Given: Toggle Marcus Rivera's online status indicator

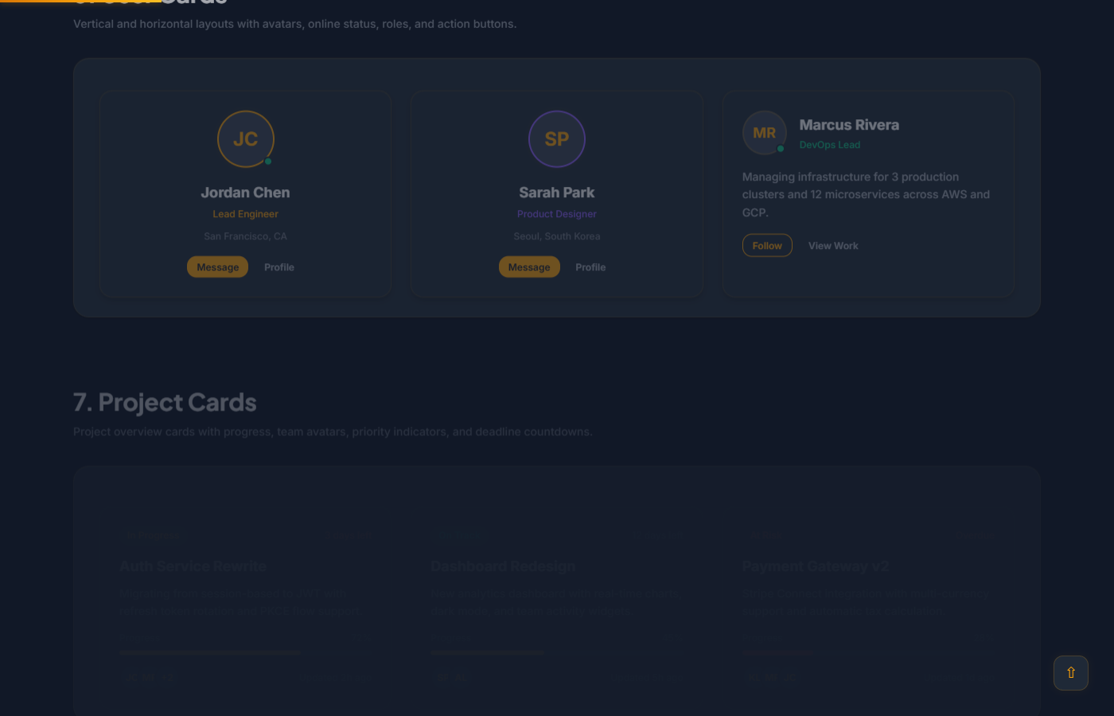Looking at the screenshot, I should 781,150.
